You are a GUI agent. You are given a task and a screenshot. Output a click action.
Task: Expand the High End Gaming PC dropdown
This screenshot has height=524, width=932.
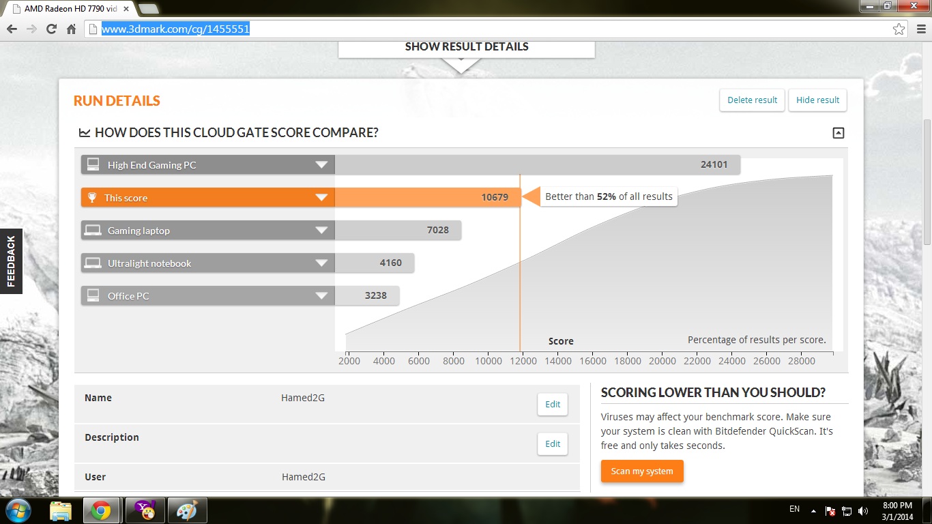(321, 165)
